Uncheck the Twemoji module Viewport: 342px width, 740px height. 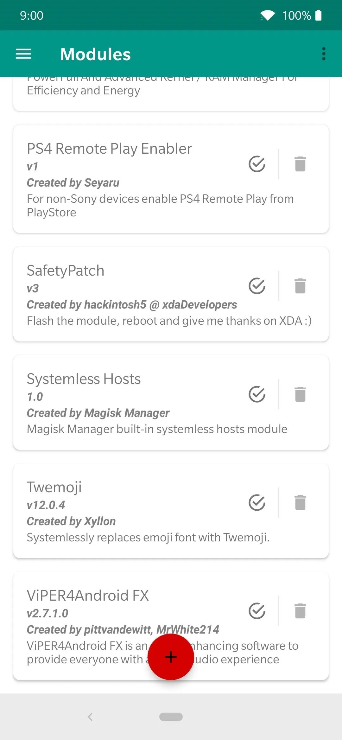[257, 502]
